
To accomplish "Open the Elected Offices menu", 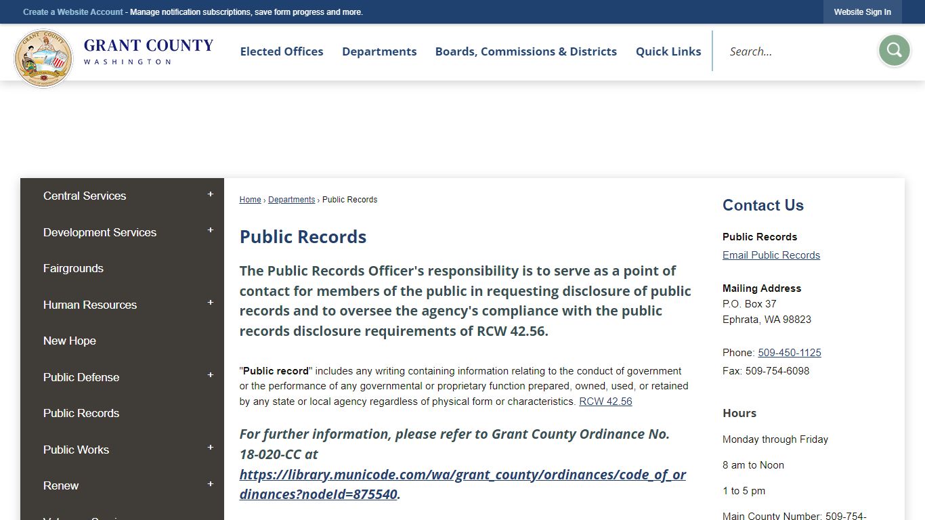I will (x=282, y=51).
